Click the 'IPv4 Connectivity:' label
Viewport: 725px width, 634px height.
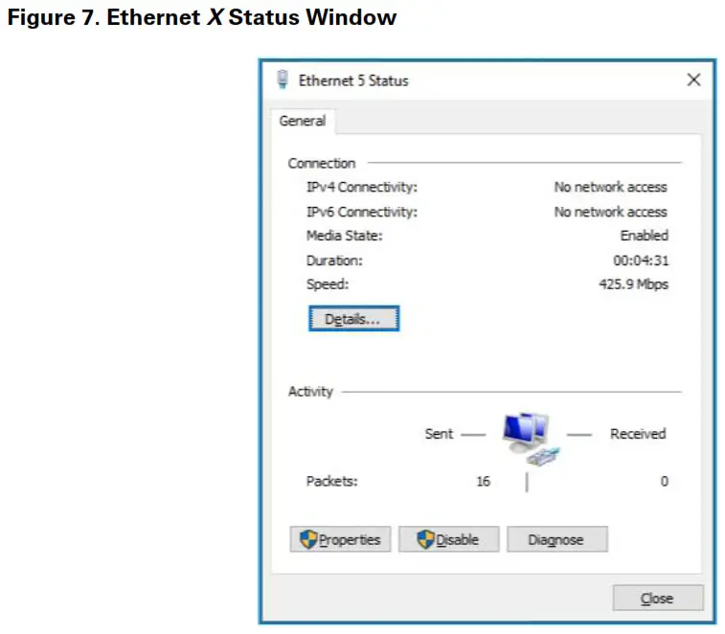(x=362, y=187)
